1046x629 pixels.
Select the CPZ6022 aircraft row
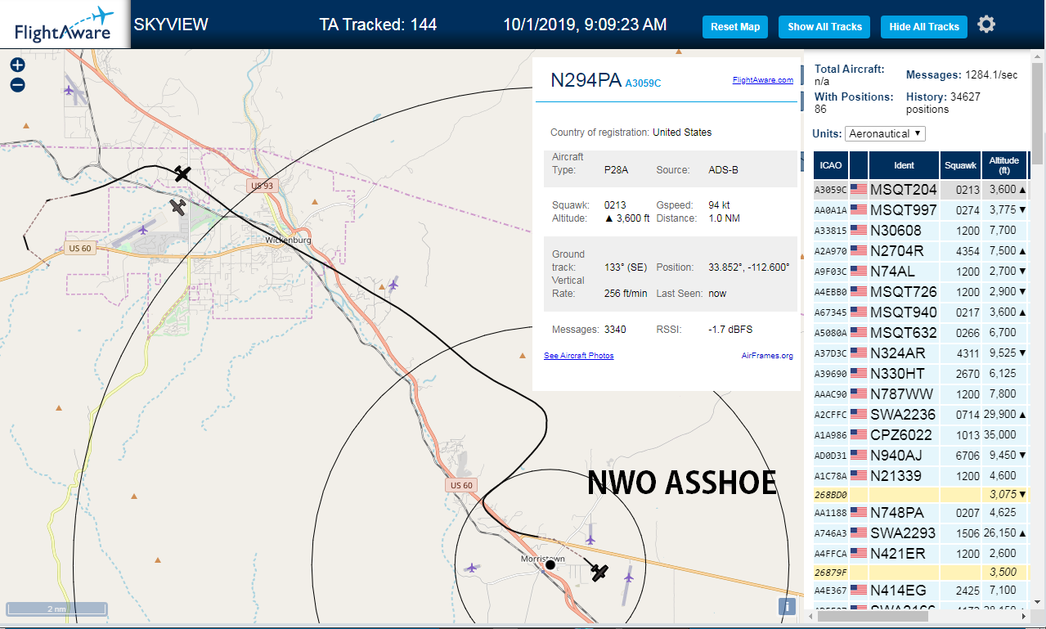(920, 435)
